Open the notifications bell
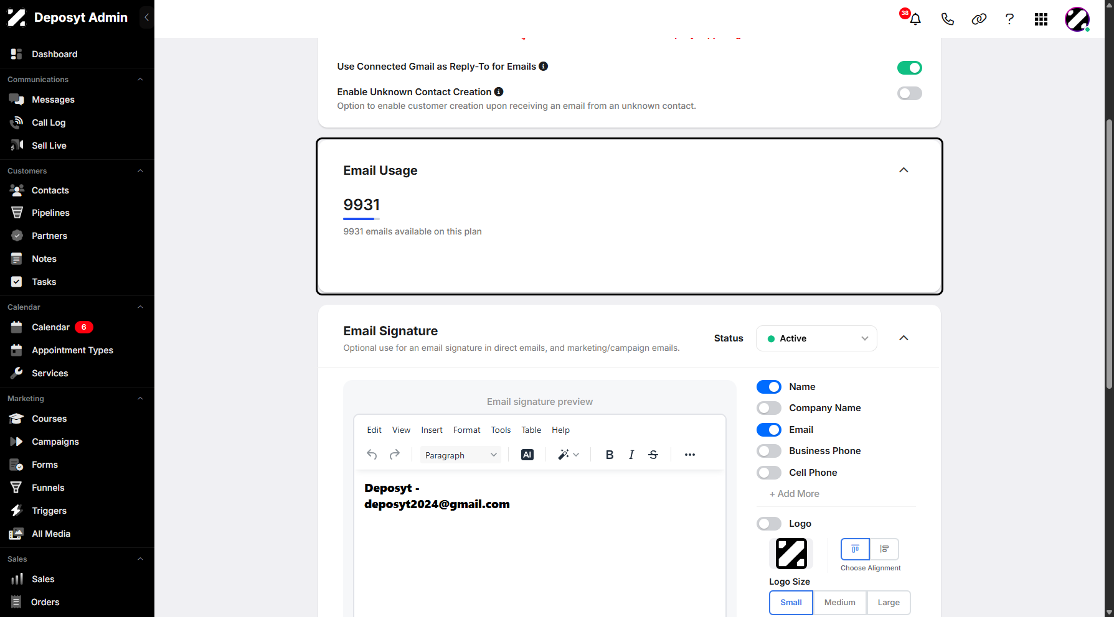This screenshot has height=617, width=1114. tap(915, 19)
